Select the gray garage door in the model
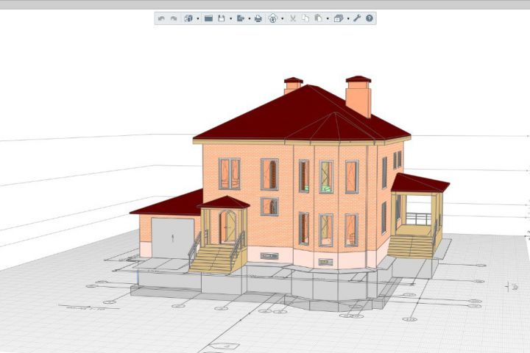Viewport: 530px width, 353px height. pyautogui.click(x=173, y=238)
